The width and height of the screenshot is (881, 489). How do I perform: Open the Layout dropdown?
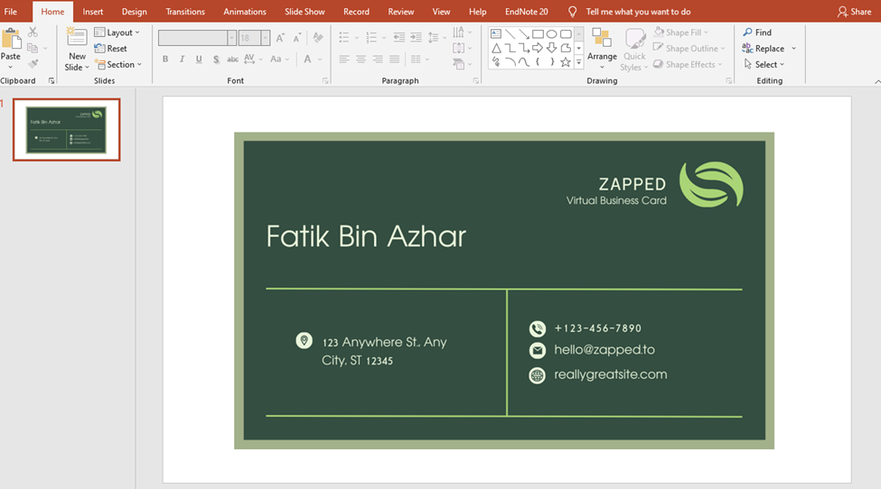[x=117, y=32]
